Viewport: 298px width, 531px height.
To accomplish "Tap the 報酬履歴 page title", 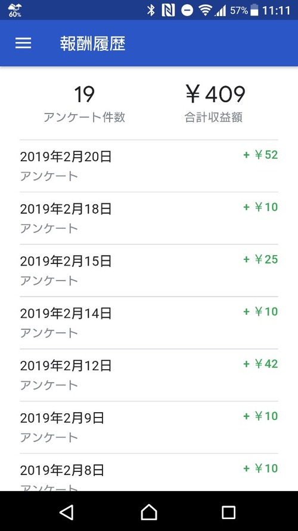I will pyautogui.click(x=93, y=44).
